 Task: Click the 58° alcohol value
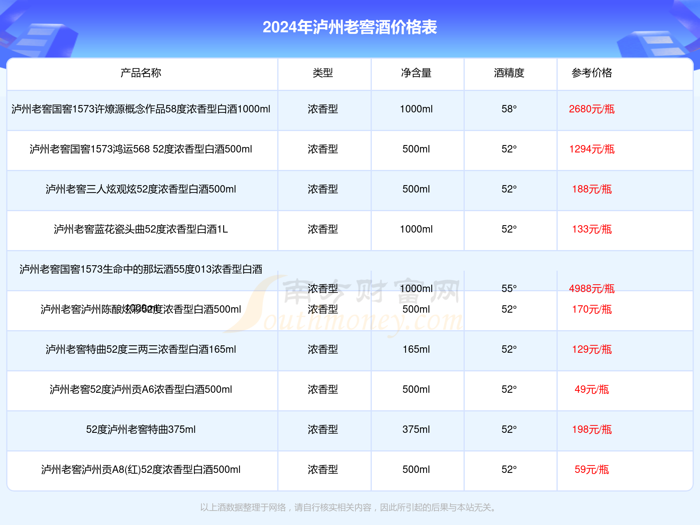pos(509,109)
